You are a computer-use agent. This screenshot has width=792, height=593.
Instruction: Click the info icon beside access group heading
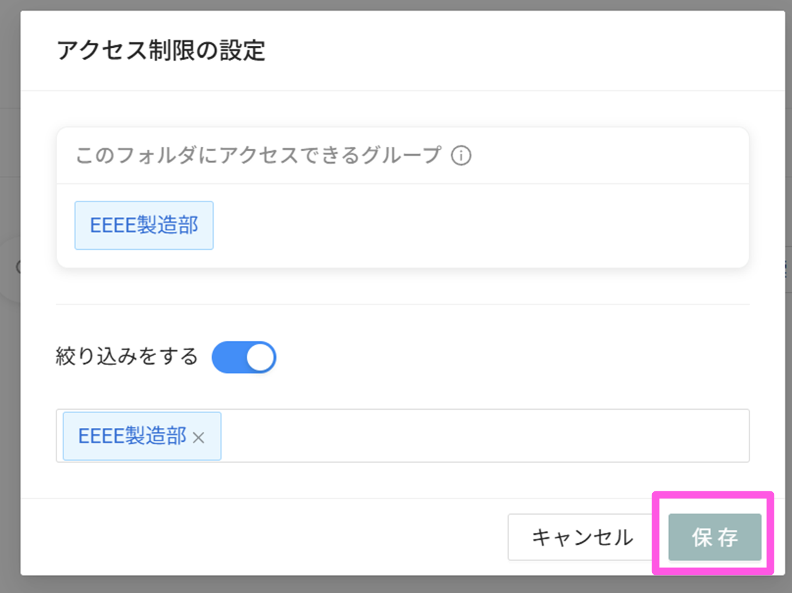pyautogui.click(x=461, y=155)
